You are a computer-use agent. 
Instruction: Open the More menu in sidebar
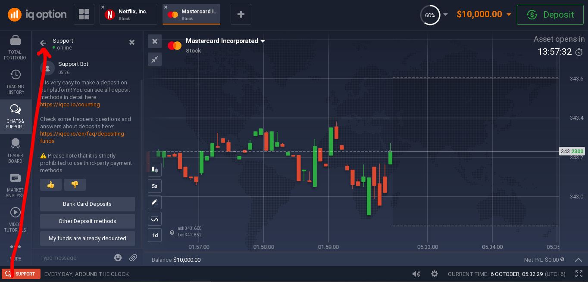click(15, 252)
